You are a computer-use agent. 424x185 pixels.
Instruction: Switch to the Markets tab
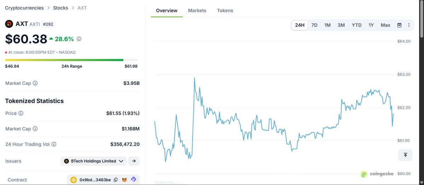(197, 11)
